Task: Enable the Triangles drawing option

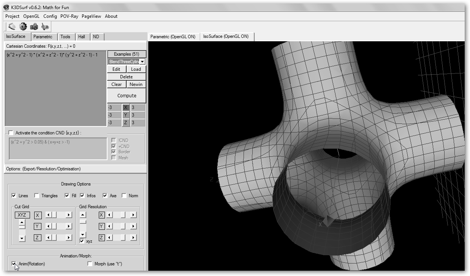Action: click(37, 196)
